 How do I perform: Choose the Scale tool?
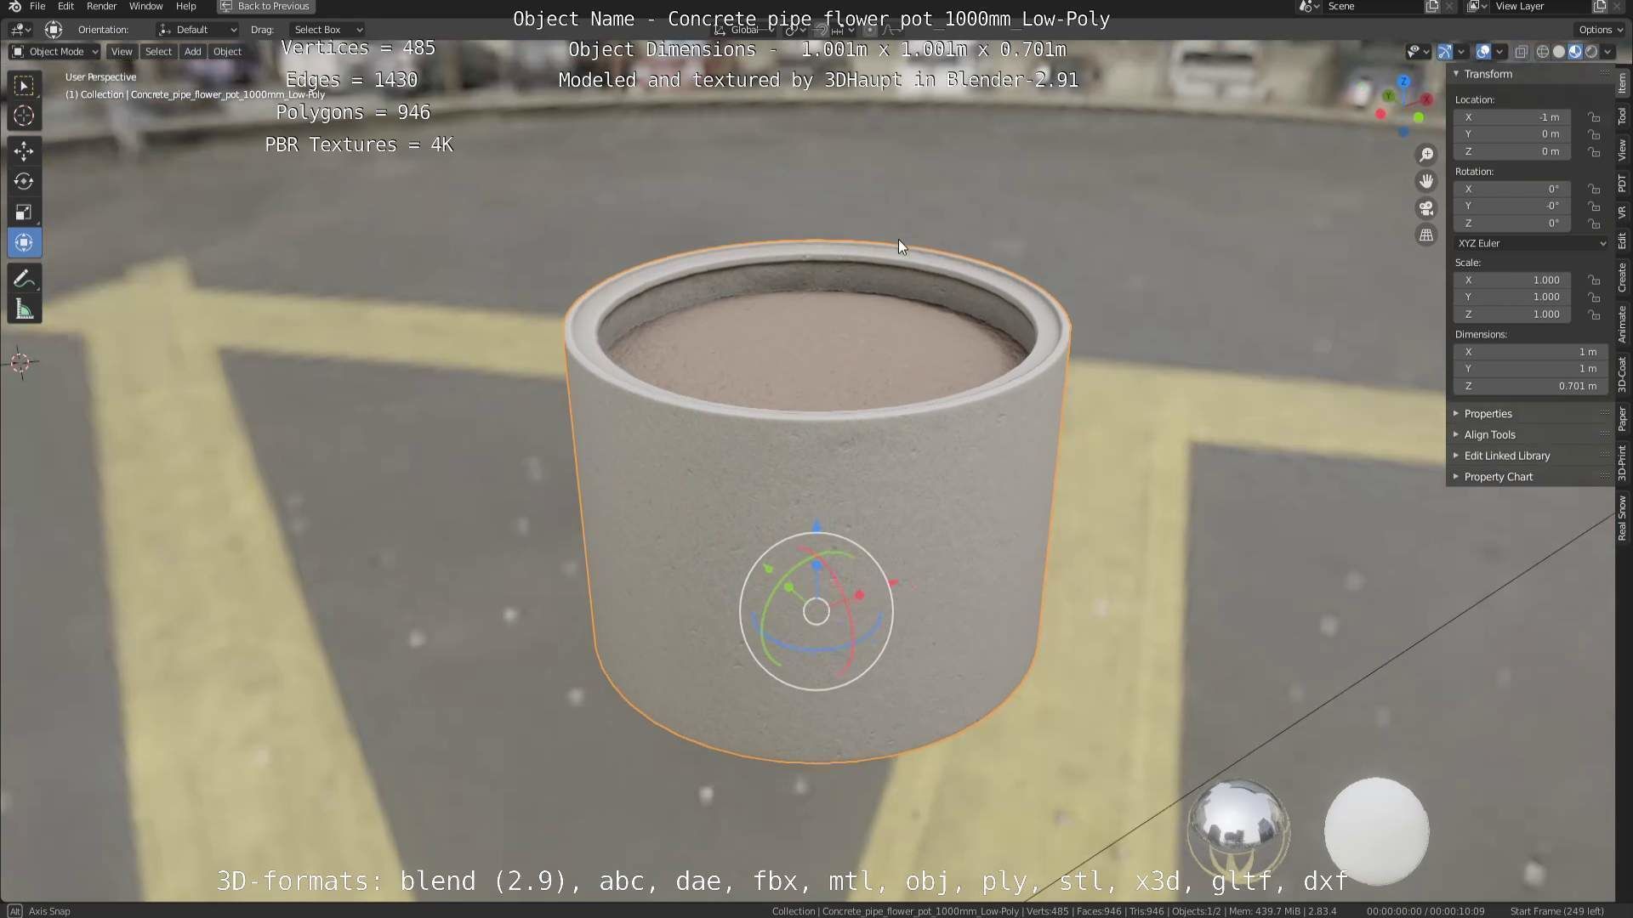click(24, 212)
